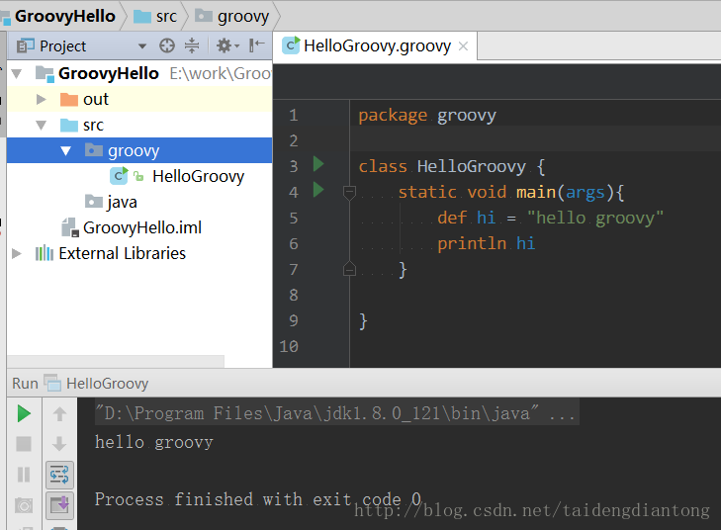
Task: Select GroovyHello.iml file
Action: pos(142,228)
